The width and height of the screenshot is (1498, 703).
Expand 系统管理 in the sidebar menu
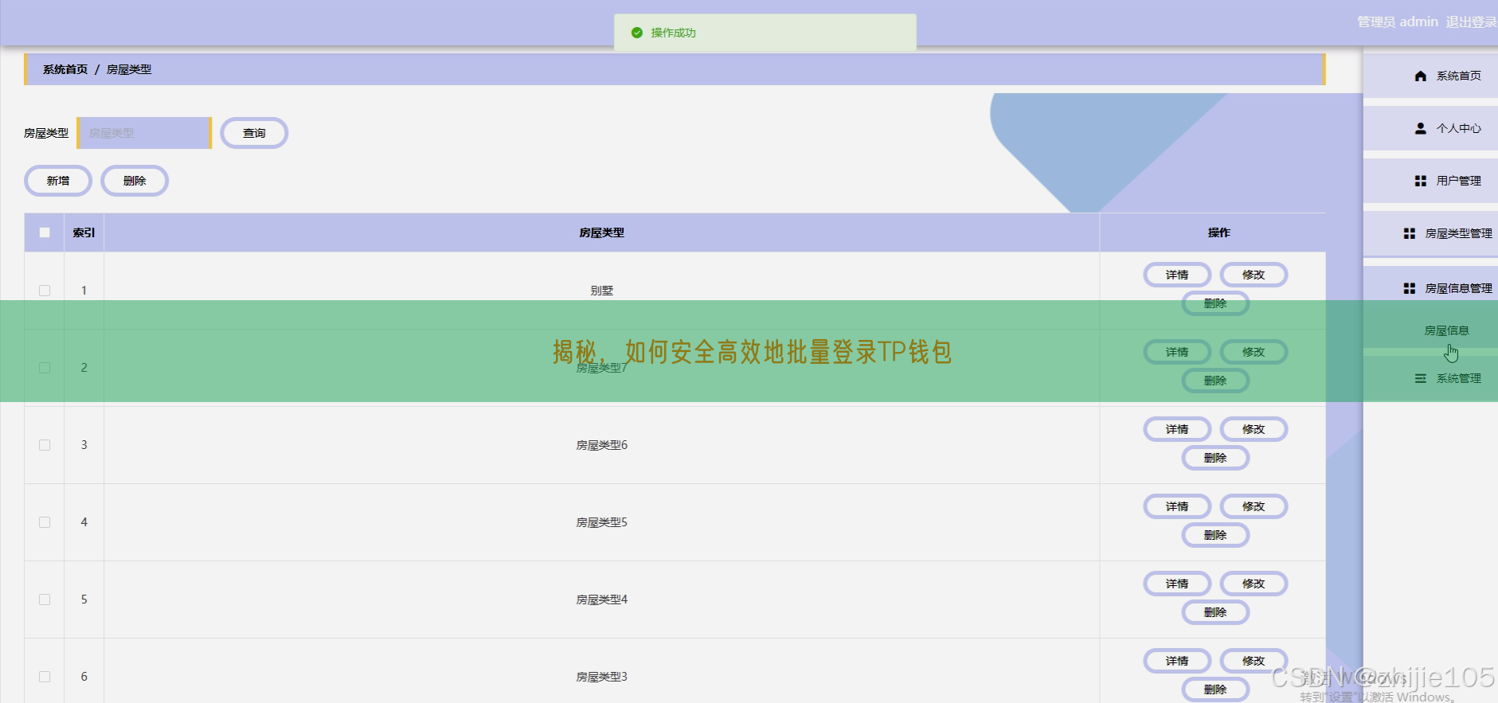(1430, 378)
